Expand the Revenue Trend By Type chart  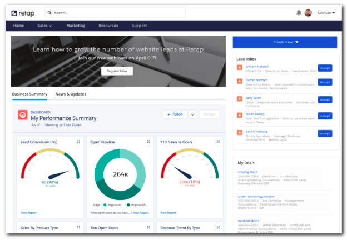coord(218,227)
